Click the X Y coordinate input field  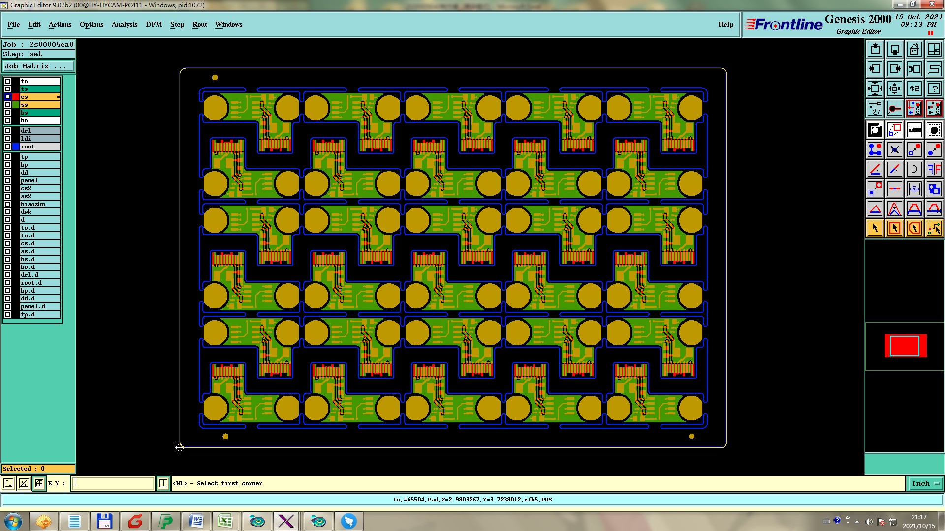(x=113, y=483)
